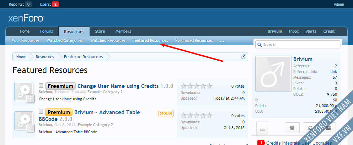Viewport: 353px width, 145px height.
Task: Tick checkbox for Change User Name resource
Action: [41, 85]
